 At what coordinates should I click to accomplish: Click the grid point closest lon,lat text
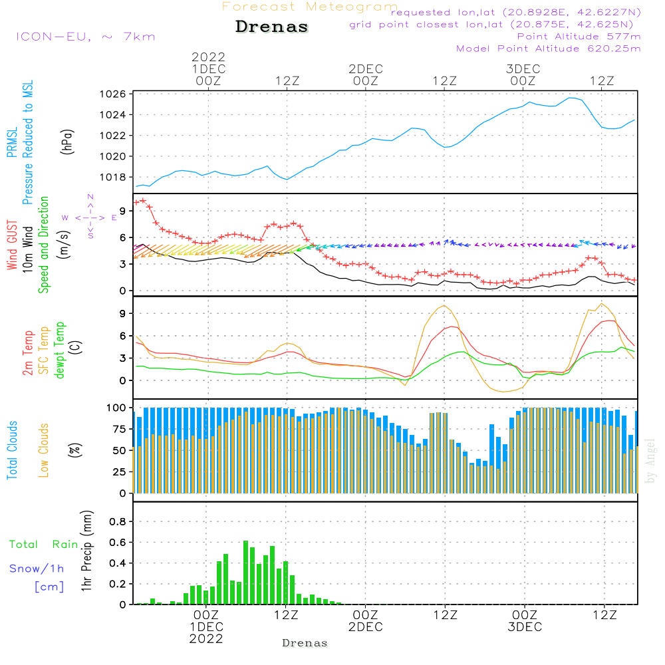pyautogui.click(x=491, y=25)
